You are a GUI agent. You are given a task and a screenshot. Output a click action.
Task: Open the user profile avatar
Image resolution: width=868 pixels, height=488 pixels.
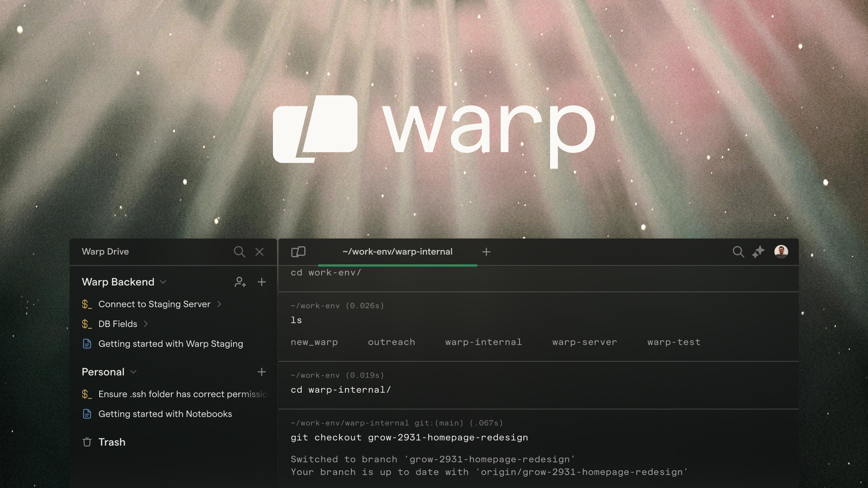(x=781, y=252)
